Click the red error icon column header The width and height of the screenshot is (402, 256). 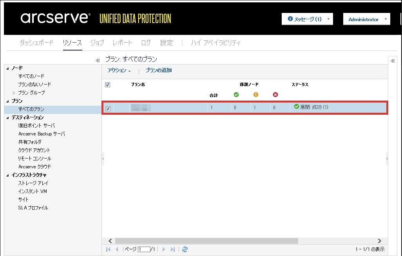click(275, 95)
